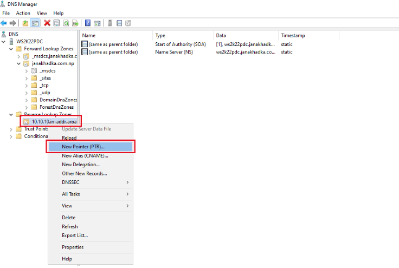
Task: Toggle Show/Hide Console Tree icon
Action: 35,23
